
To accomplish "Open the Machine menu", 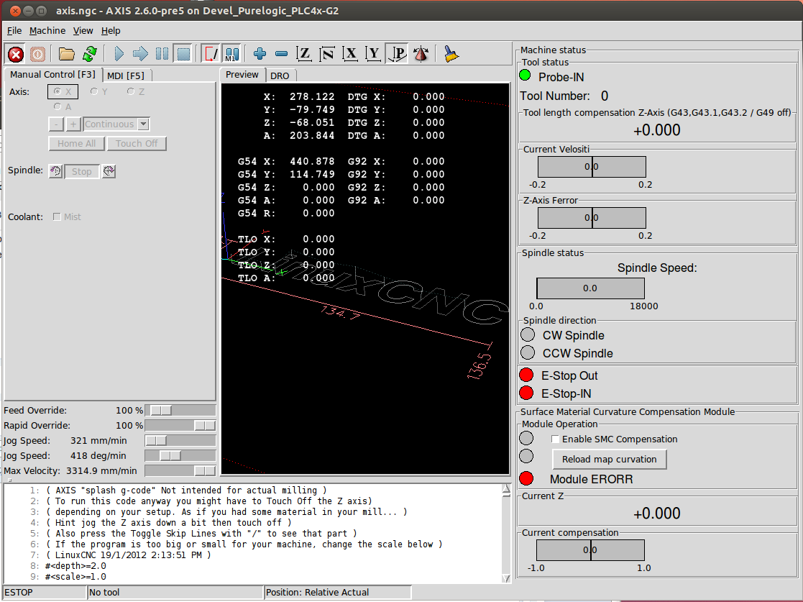I will 47,31.
